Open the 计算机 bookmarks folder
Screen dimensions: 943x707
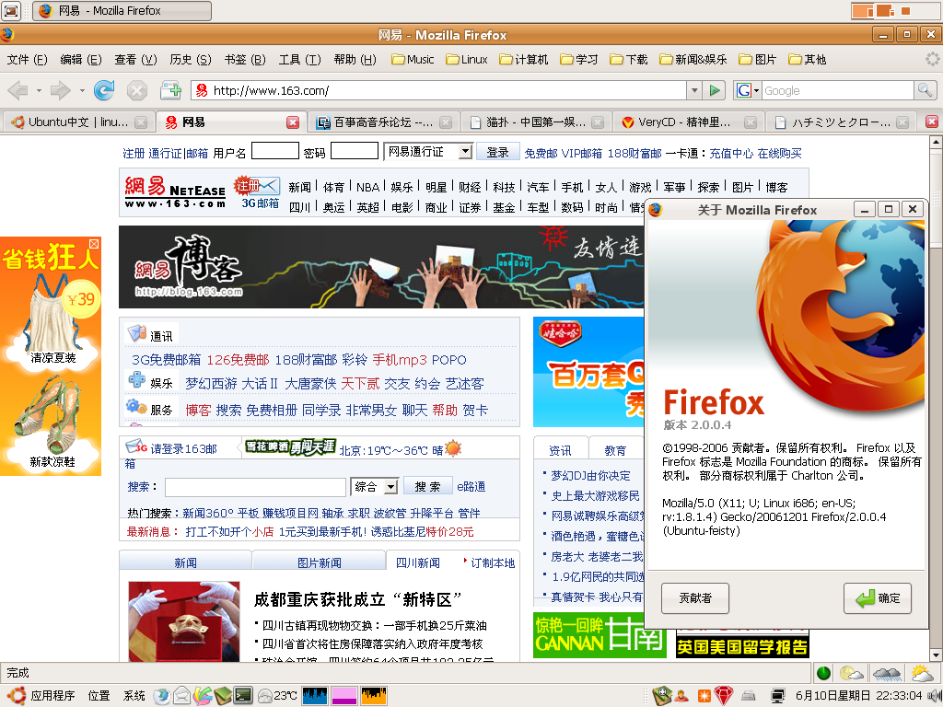(x=524, y=60)
